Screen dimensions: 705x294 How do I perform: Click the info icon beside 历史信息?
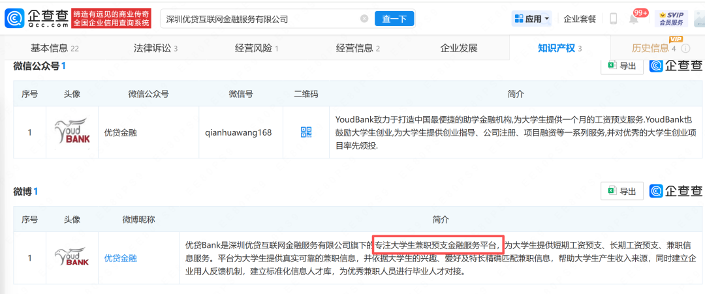pyautogui.click(x=685, y=48)
